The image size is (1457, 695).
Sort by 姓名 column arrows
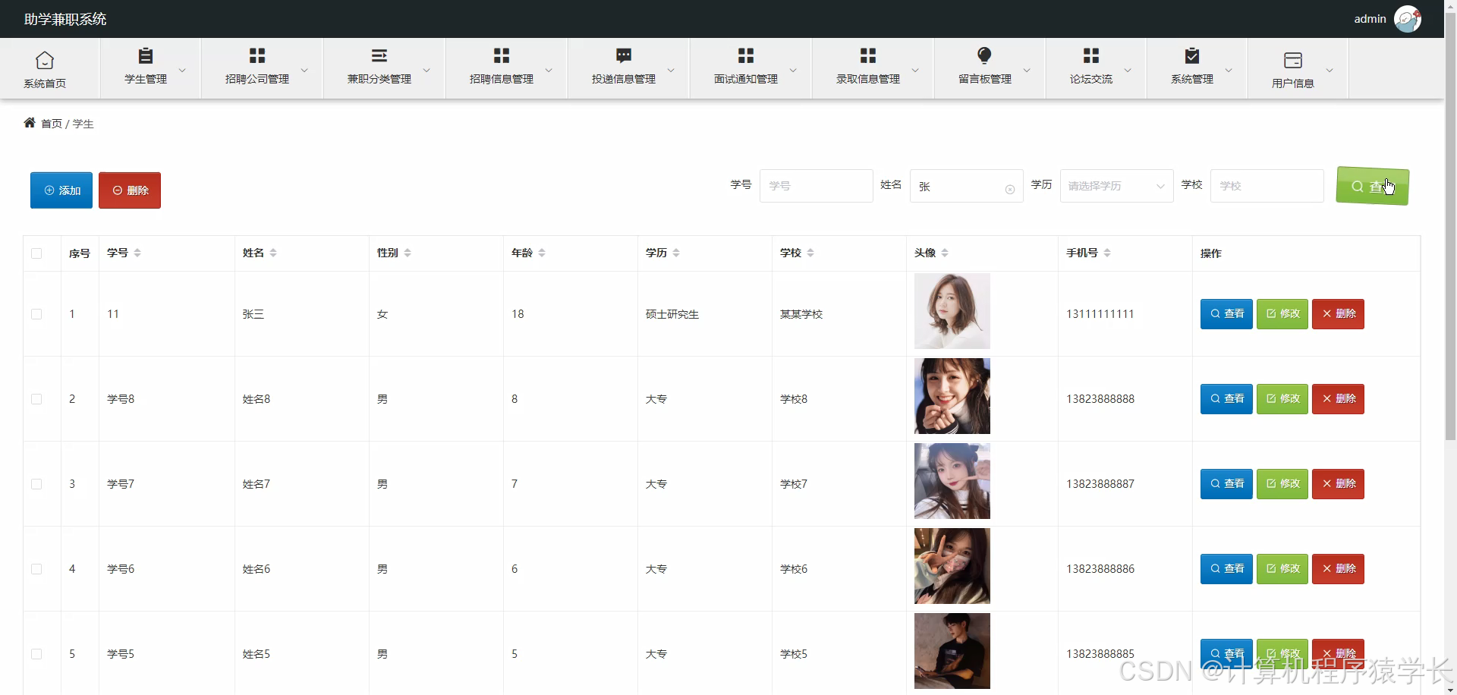(273, 253)
